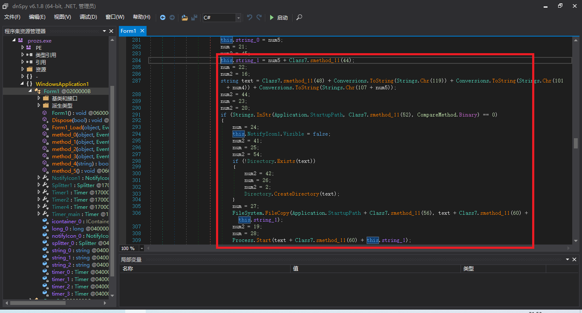The height and width of the screenshot is (313, 582).
Task: Click the 基类和接口 folder icon
Action: point(46,98)
